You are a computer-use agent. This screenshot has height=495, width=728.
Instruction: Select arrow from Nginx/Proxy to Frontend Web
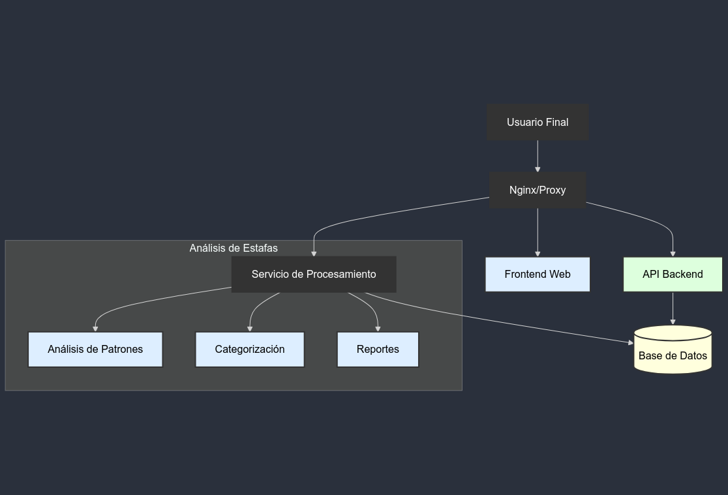(538, 232)
